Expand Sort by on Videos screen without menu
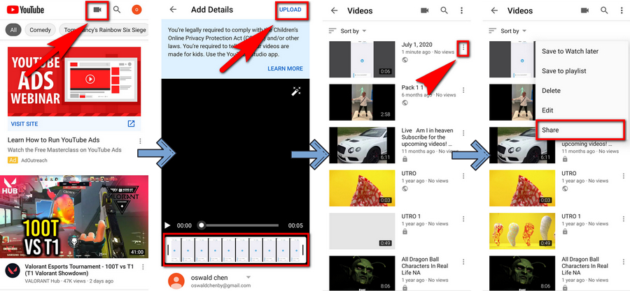Screen dimensions: 630x291 pos(347,31)
